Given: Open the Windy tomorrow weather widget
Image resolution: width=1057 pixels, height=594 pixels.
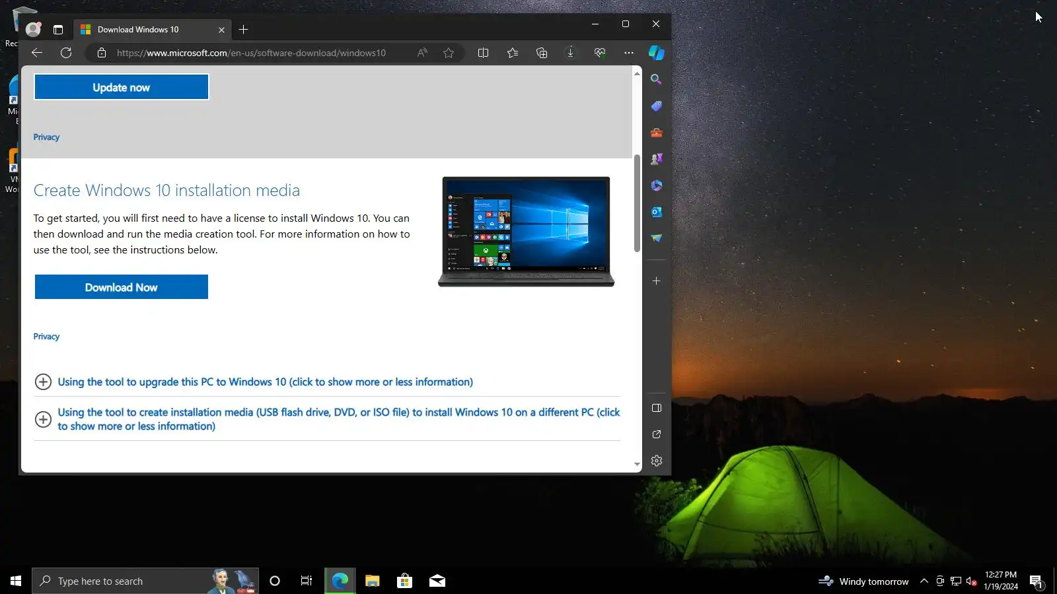Looking at the screenshot, I should click(x=864, y=581).
